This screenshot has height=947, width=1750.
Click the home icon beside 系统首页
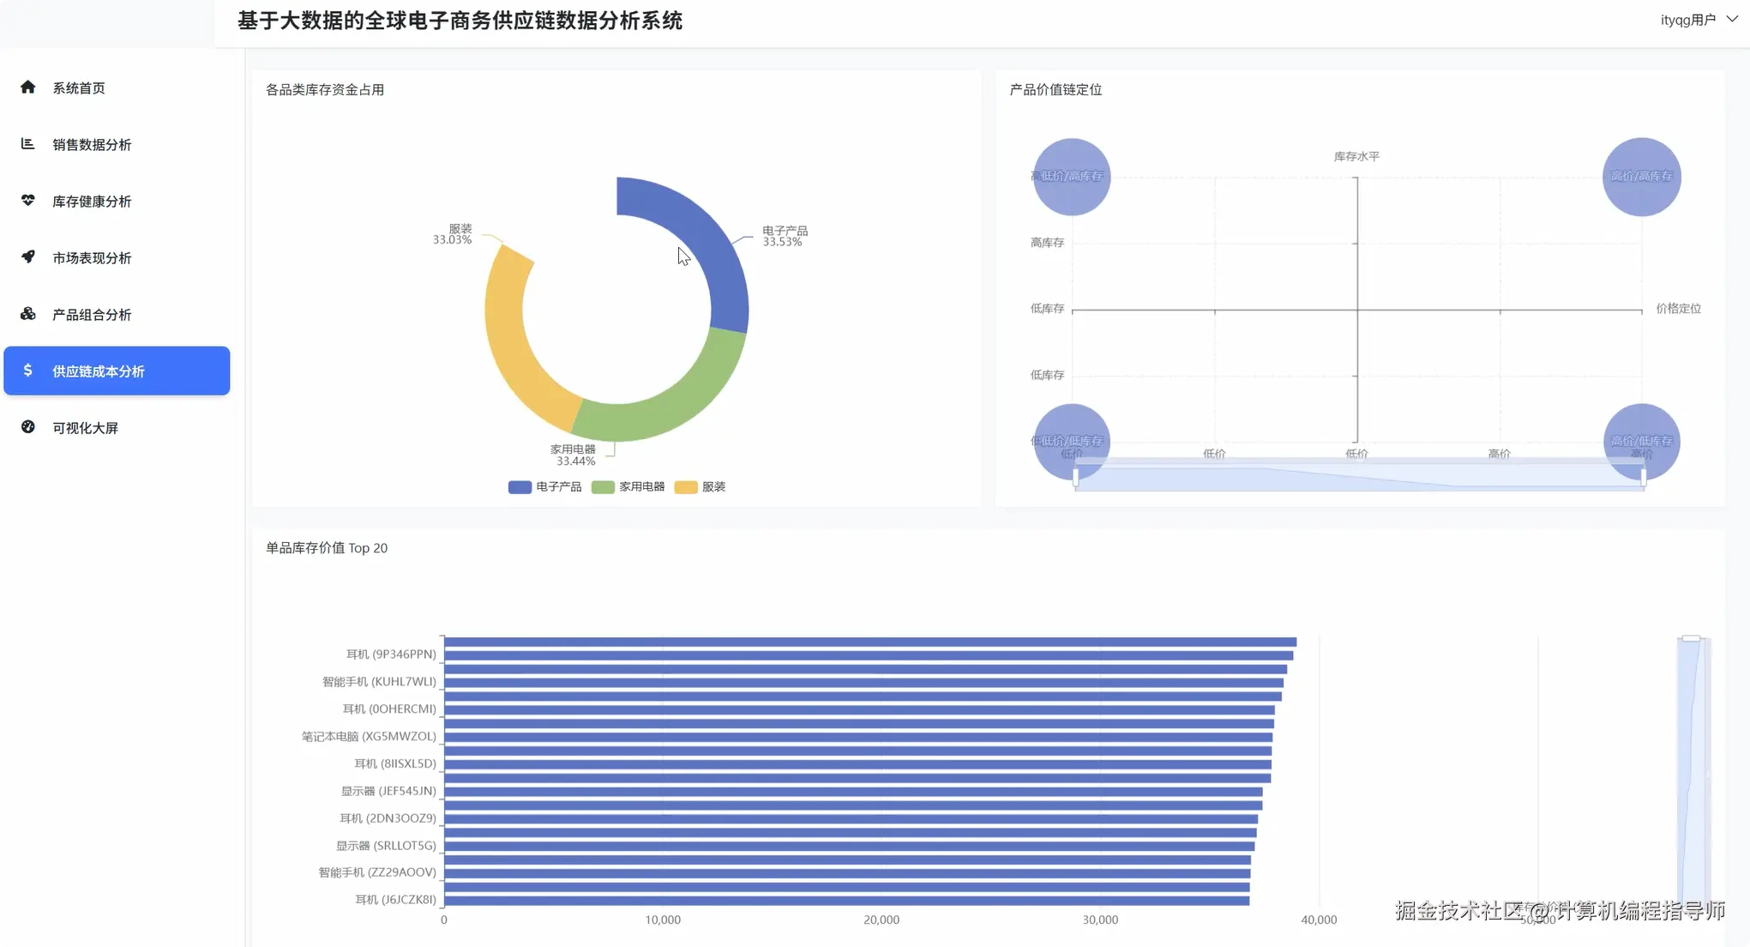click(28, 87)
